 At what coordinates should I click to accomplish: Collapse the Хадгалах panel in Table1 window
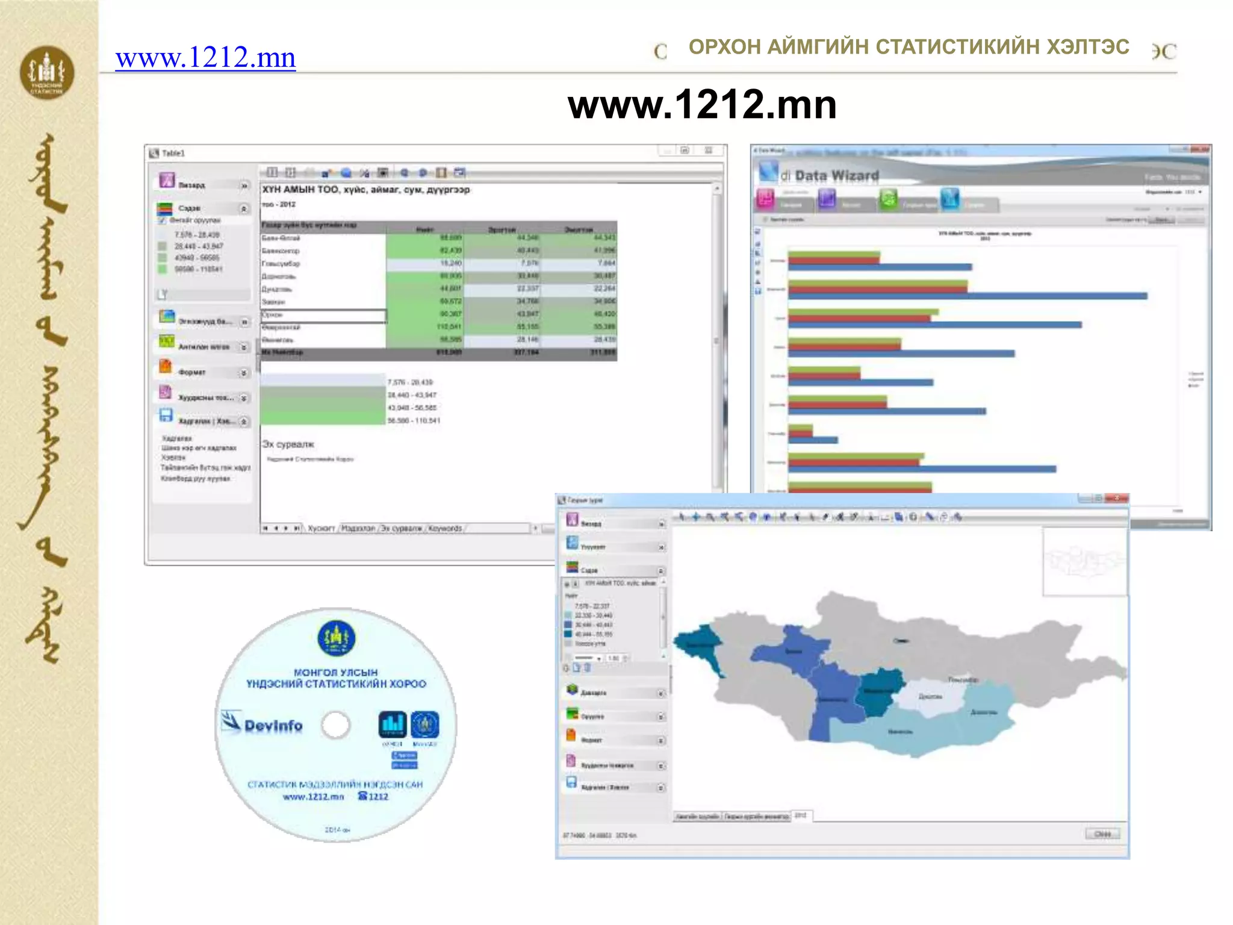tap(244, 422)
